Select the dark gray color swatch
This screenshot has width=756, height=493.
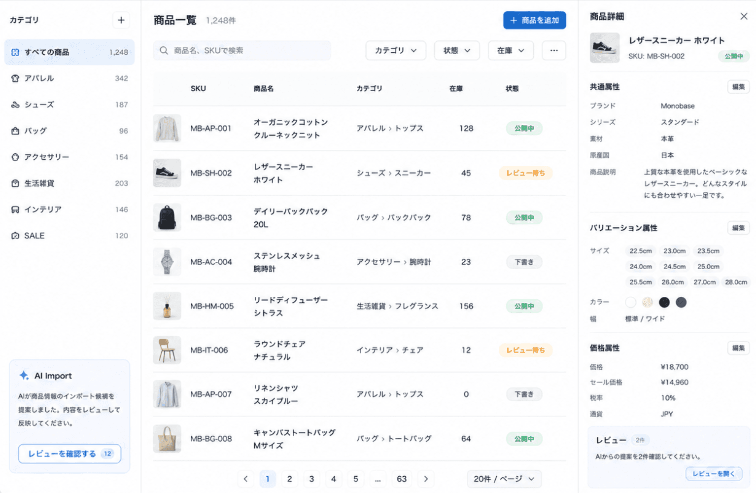coord(681,302)
